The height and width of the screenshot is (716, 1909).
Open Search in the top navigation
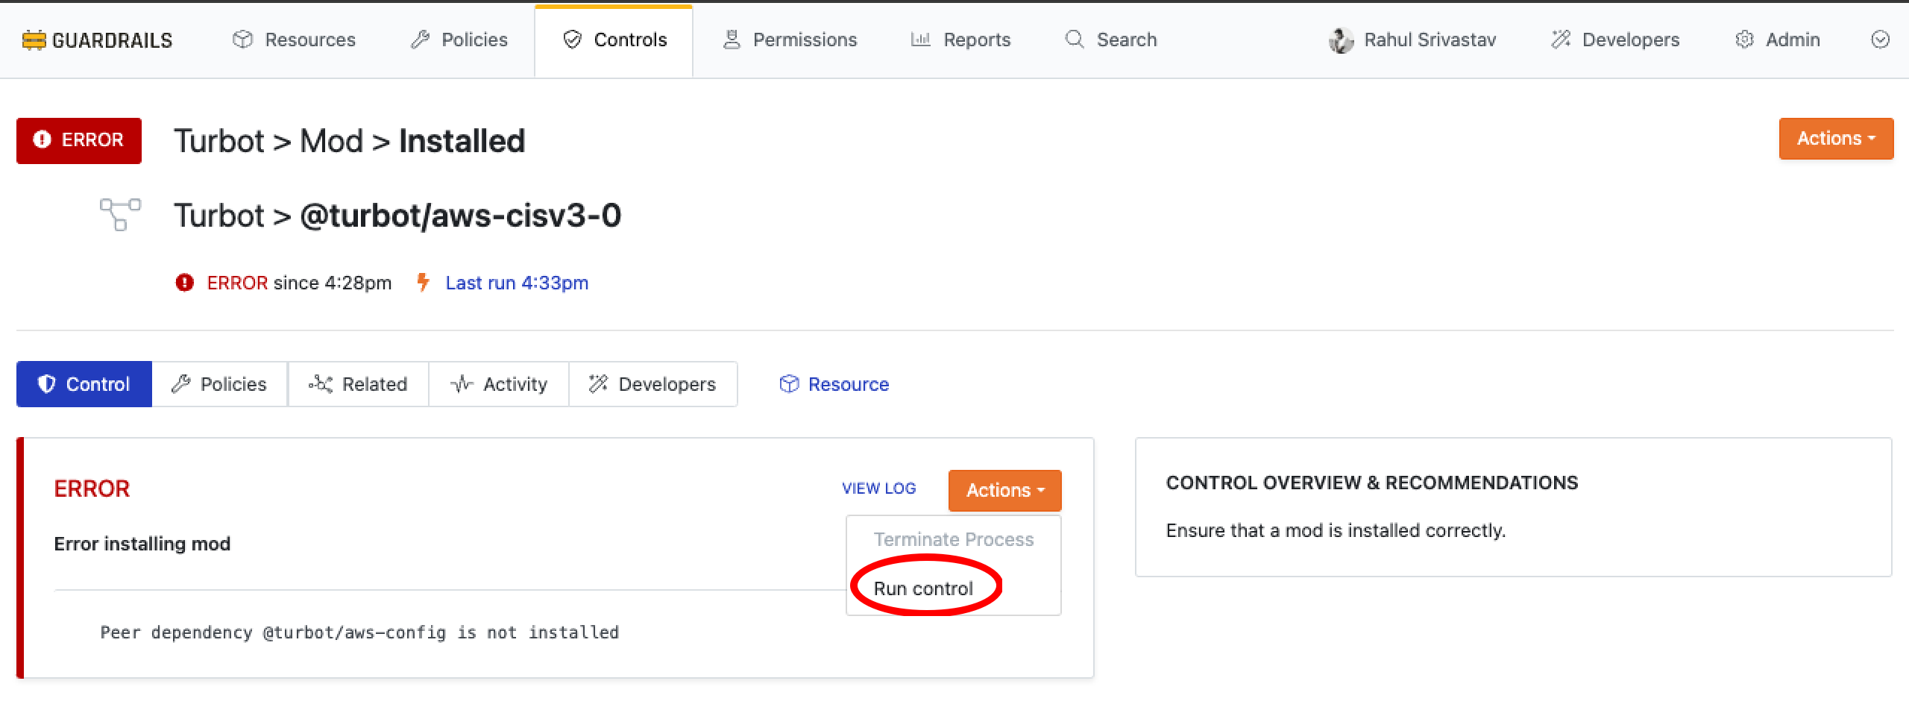click(x=1111, y=40)
